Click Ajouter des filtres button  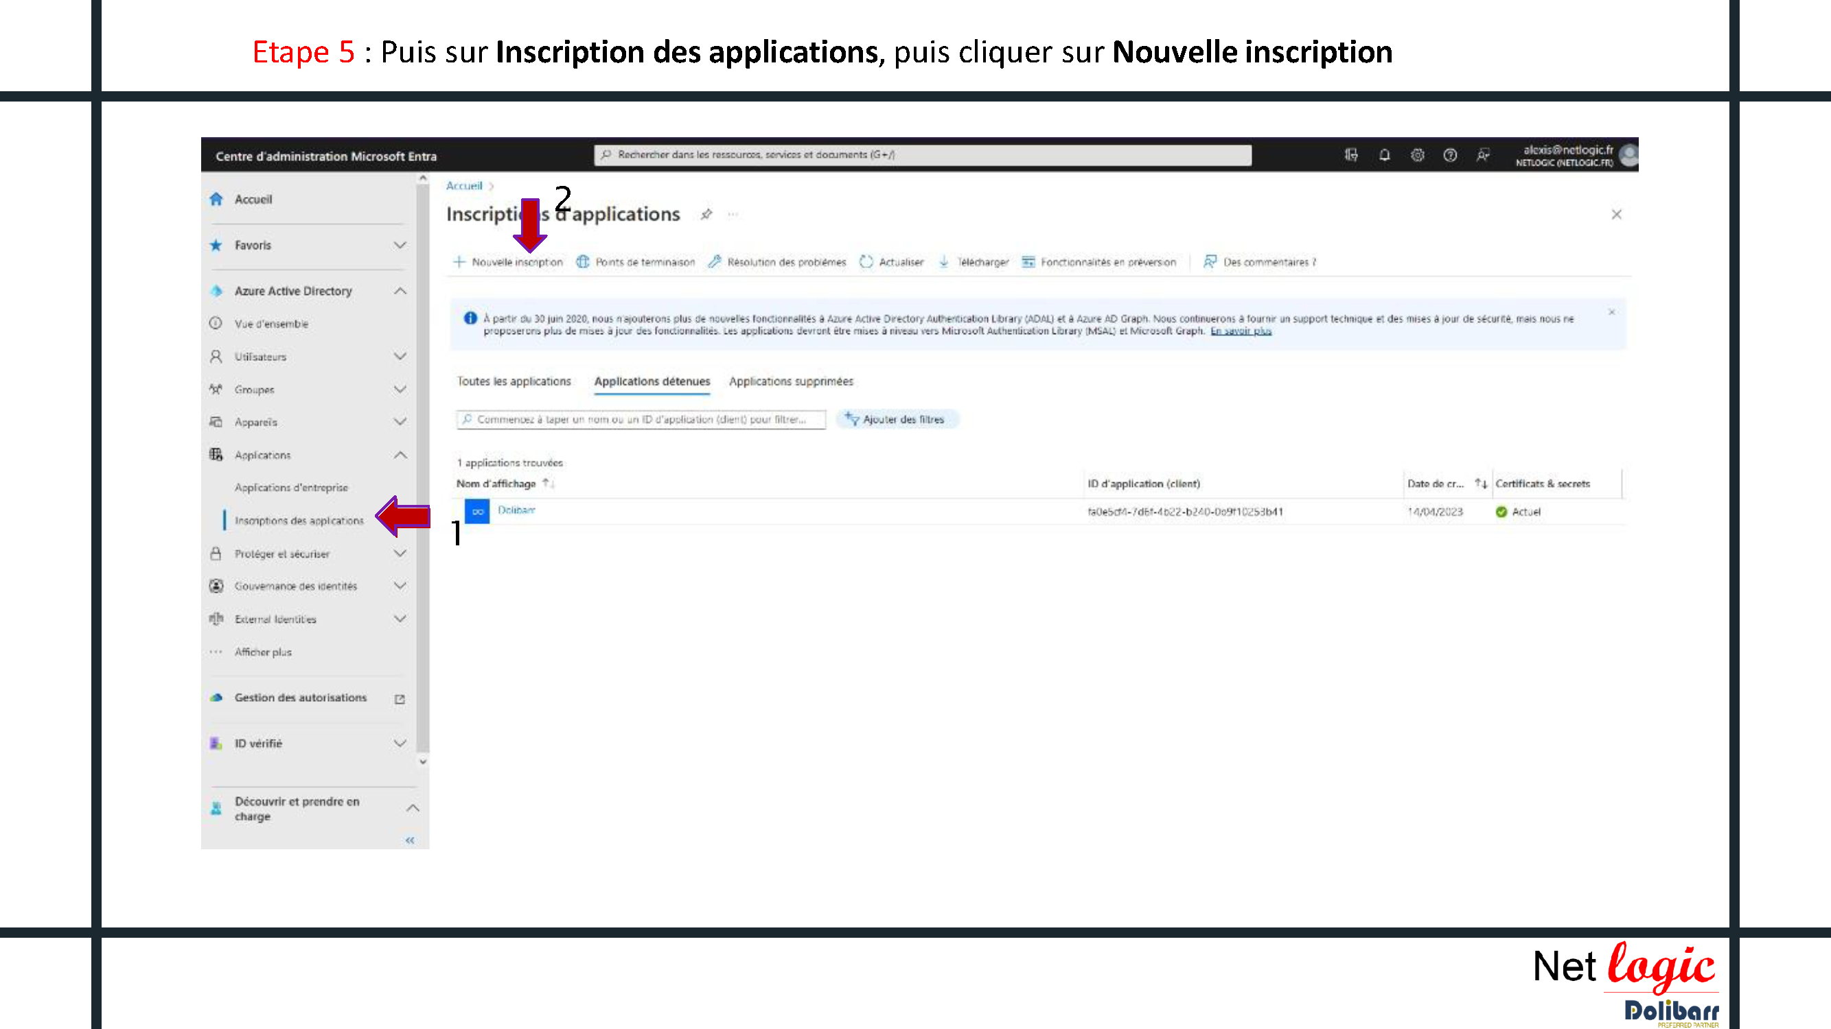point(897,420)
